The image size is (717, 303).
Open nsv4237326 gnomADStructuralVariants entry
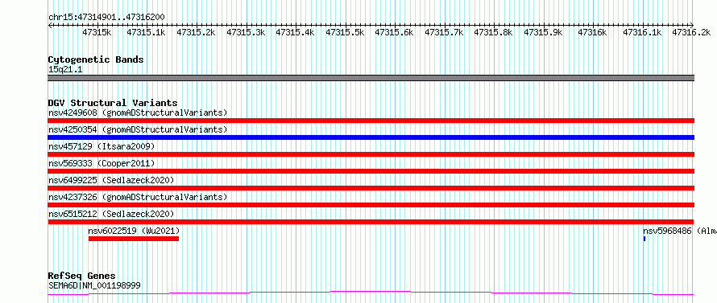(x=138, y=197)
